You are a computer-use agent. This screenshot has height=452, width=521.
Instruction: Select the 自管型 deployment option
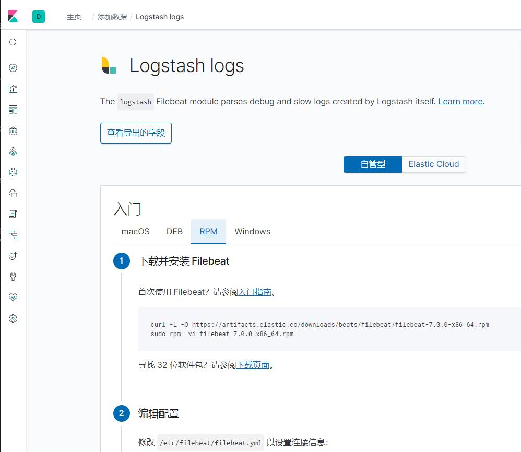click(373, 164)
